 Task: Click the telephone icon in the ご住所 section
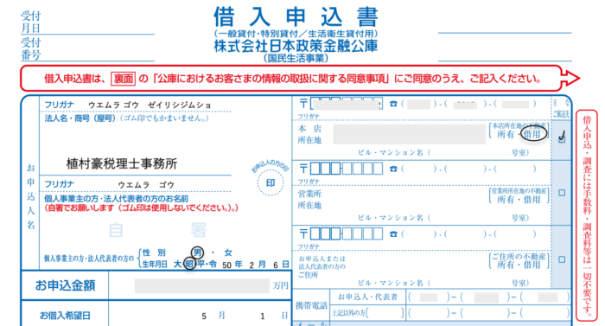pyautogui.click(x=393, y=234)
